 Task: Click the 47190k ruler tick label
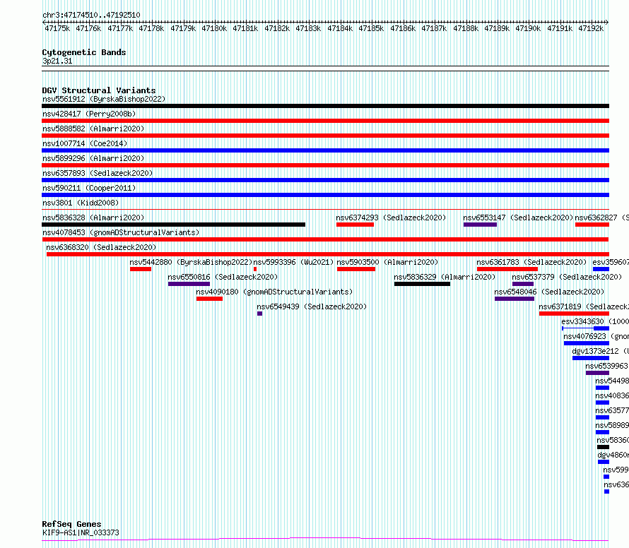click(528, 28)
